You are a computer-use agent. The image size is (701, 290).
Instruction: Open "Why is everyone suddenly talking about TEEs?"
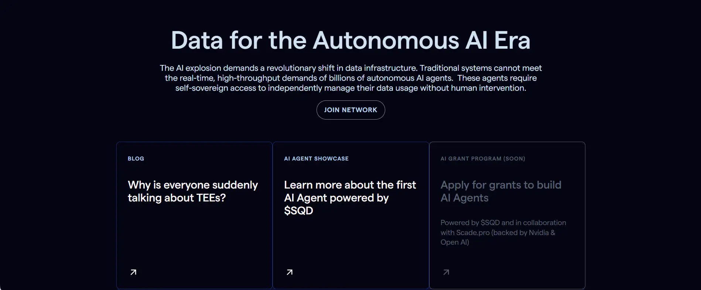pyautogui.click(x=192, y=191)
